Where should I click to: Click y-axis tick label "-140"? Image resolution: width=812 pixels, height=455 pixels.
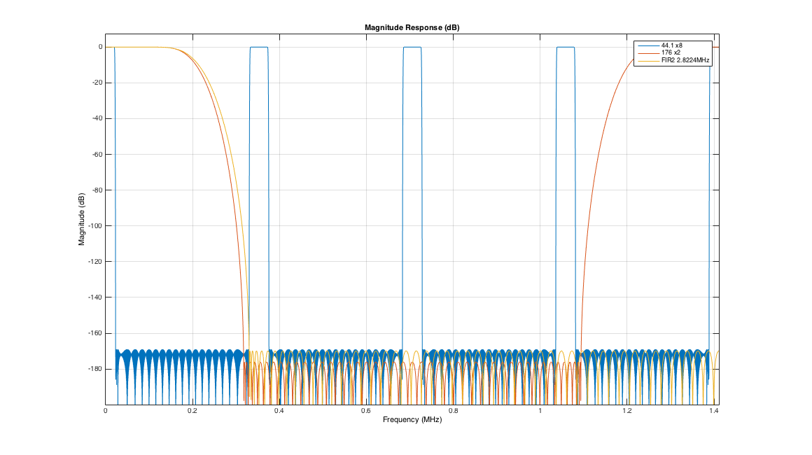click(x=95, y=297)
